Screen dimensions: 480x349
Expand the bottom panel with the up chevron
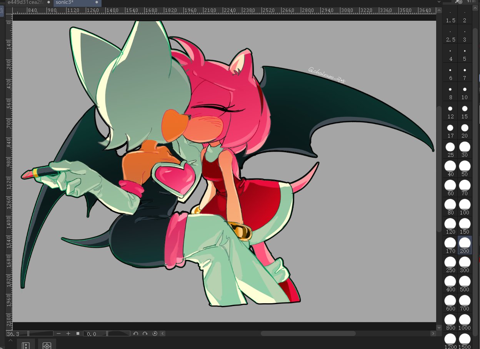tap(10, 341)
